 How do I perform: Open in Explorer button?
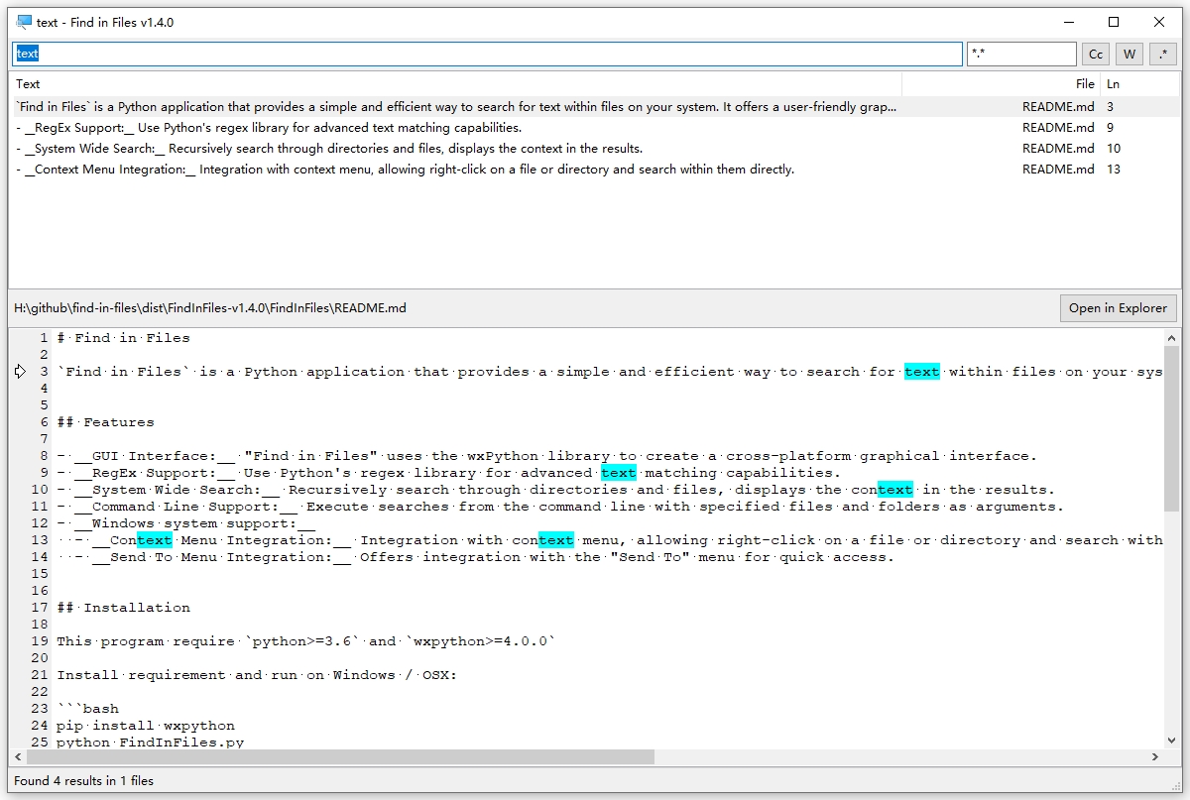1118,308
